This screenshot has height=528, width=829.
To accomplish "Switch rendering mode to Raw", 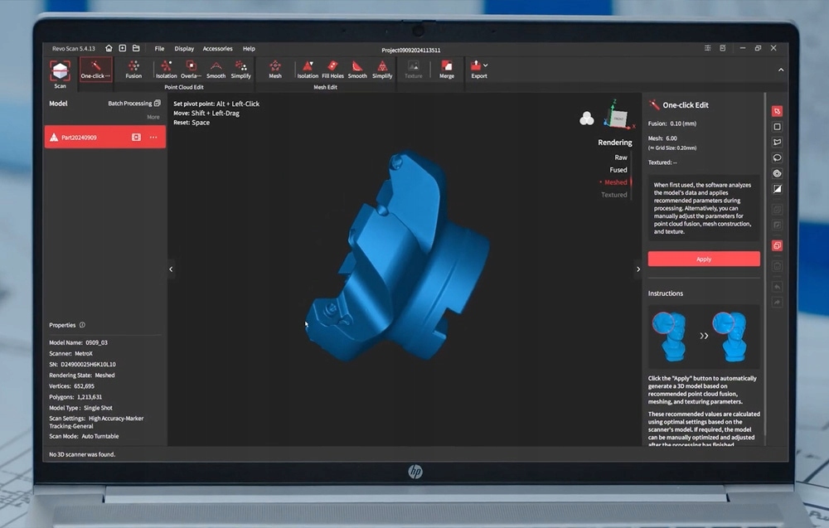I will tap(620, 157).
